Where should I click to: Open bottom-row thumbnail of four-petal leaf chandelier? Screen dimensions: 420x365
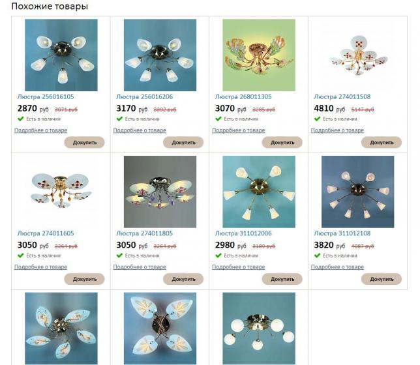point(160,328)
